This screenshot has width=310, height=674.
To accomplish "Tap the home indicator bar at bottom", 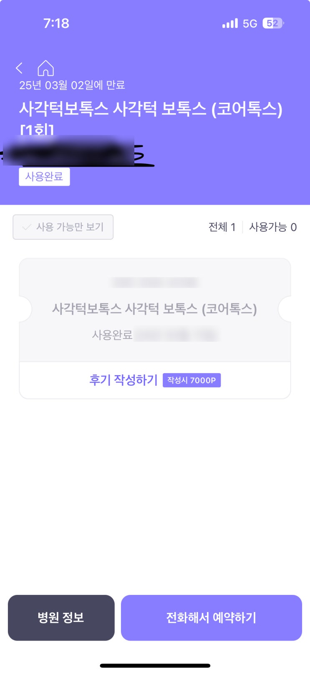I will click(x=155, y=665).
